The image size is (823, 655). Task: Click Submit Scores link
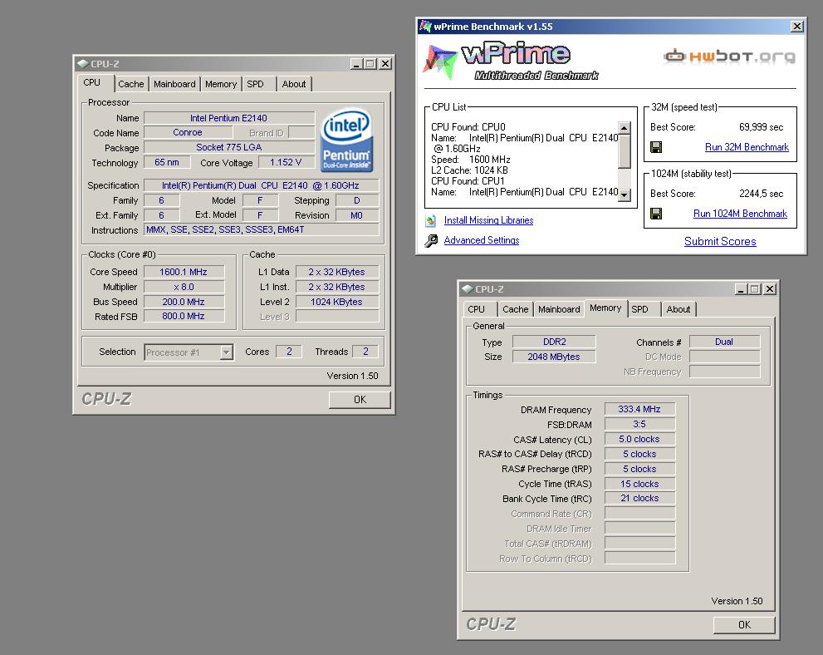tap(720, 241)
